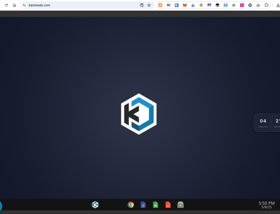
Task: Reload the kasmweb.com page
Action: (x=6, y=5)
